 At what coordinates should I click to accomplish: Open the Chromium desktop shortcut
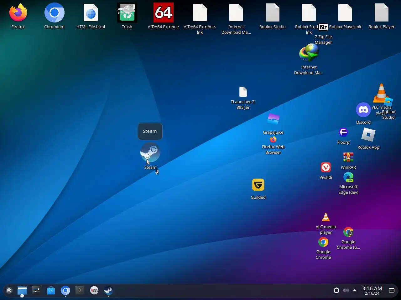[x=55, y=13]
